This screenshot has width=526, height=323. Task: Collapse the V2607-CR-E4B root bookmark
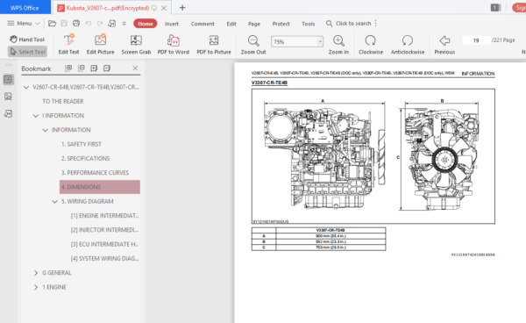tap(26, 87)
